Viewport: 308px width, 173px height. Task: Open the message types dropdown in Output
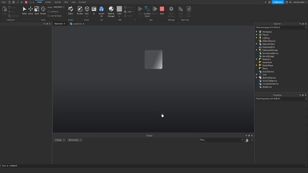coord(60,140)
